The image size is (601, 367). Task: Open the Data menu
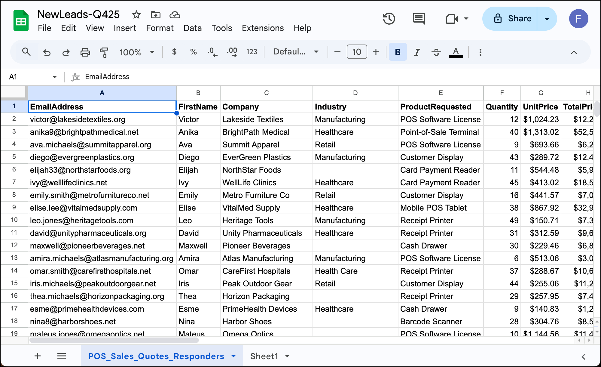tap(192, 28)
